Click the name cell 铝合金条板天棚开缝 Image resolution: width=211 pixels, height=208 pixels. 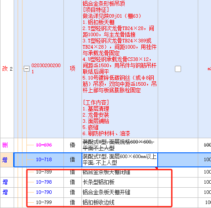tap(120, 193)
